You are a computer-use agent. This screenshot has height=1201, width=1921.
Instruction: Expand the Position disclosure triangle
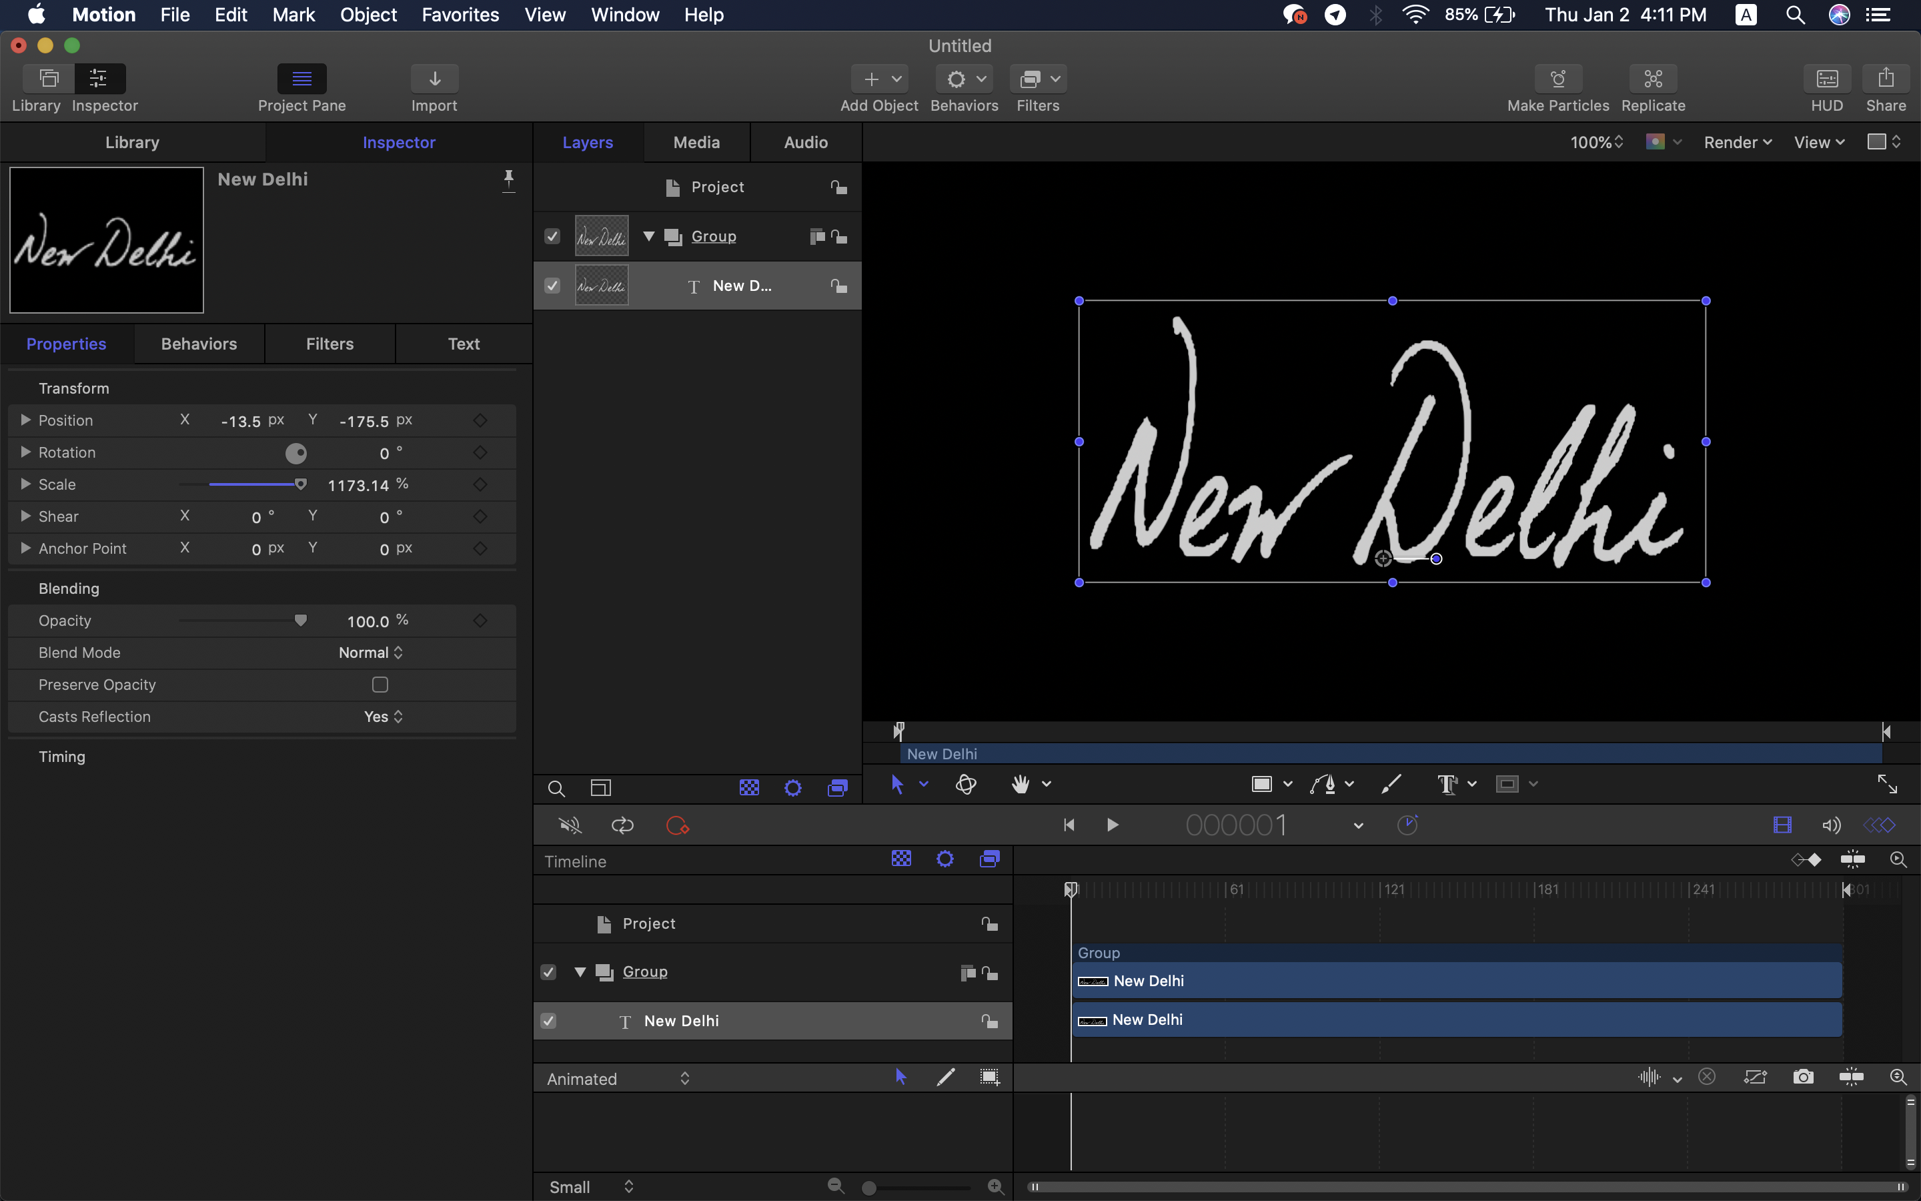point(25,420)
